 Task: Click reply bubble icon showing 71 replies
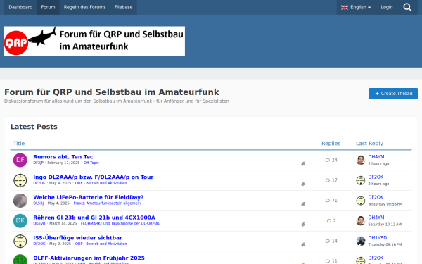coord(328,201)
